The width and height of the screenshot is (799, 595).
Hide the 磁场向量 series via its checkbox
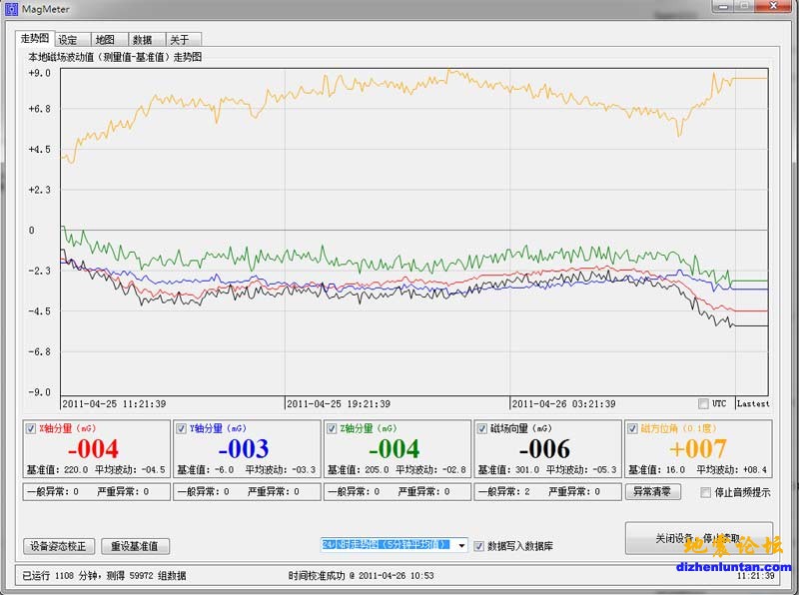tap(482, 428)
